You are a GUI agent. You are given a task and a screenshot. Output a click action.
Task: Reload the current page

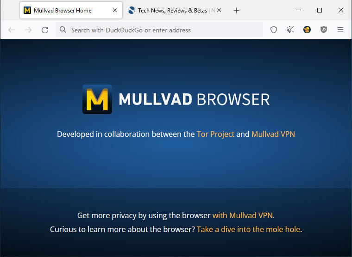pos(45,30)
